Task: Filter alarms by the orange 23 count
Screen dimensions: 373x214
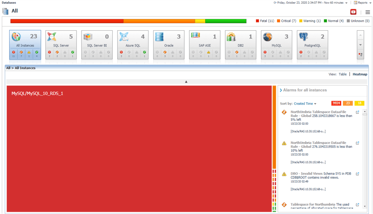Action: [x=348, y=103]
